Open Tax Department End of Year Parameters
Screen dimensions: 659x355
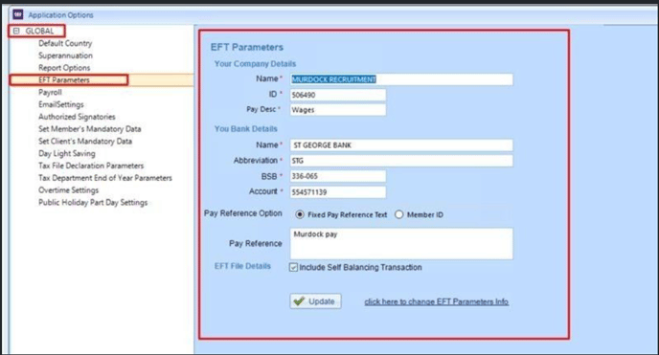pyautogui.click(x=105, y=178)
